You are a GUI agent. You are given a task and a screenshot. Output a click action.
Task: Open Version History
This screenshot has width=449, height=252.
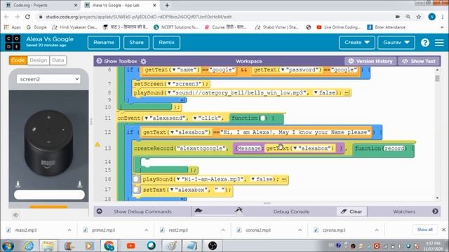tap(370, 61)
